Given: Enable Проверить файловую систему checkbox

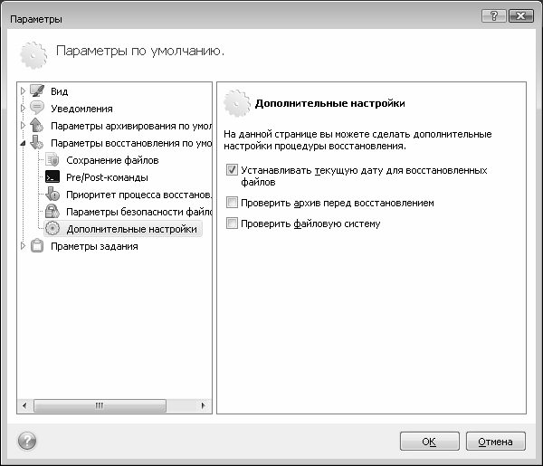Looking at the screenshot, I should 233,223.
